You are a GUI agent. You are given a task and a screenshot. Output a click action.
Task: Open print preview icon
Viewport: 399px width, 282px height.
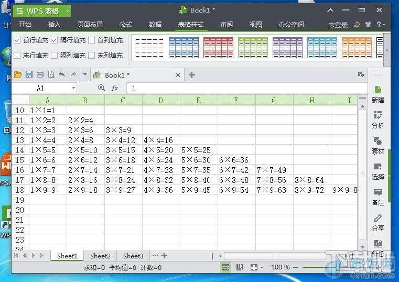coord(51,74)
